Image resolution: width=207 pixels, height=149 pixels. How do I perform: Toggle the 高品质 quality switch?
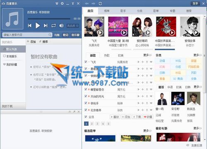[73, 26]
